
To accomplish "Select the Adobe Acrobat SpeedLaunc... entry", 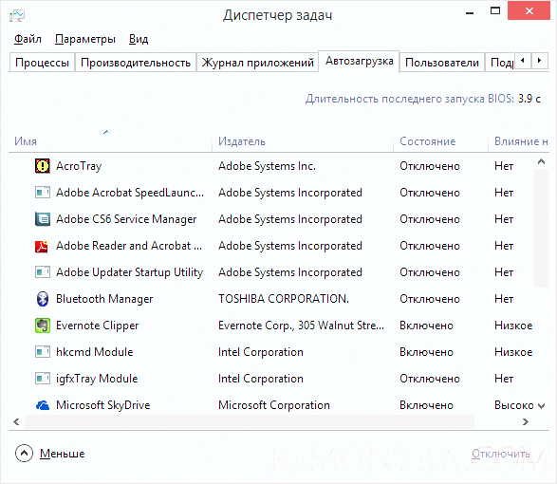I will click(x=130, y=193).
